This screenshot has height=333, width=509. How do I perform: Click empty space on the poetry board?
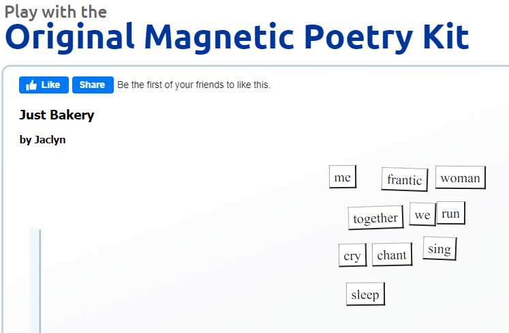coord(170,239)
